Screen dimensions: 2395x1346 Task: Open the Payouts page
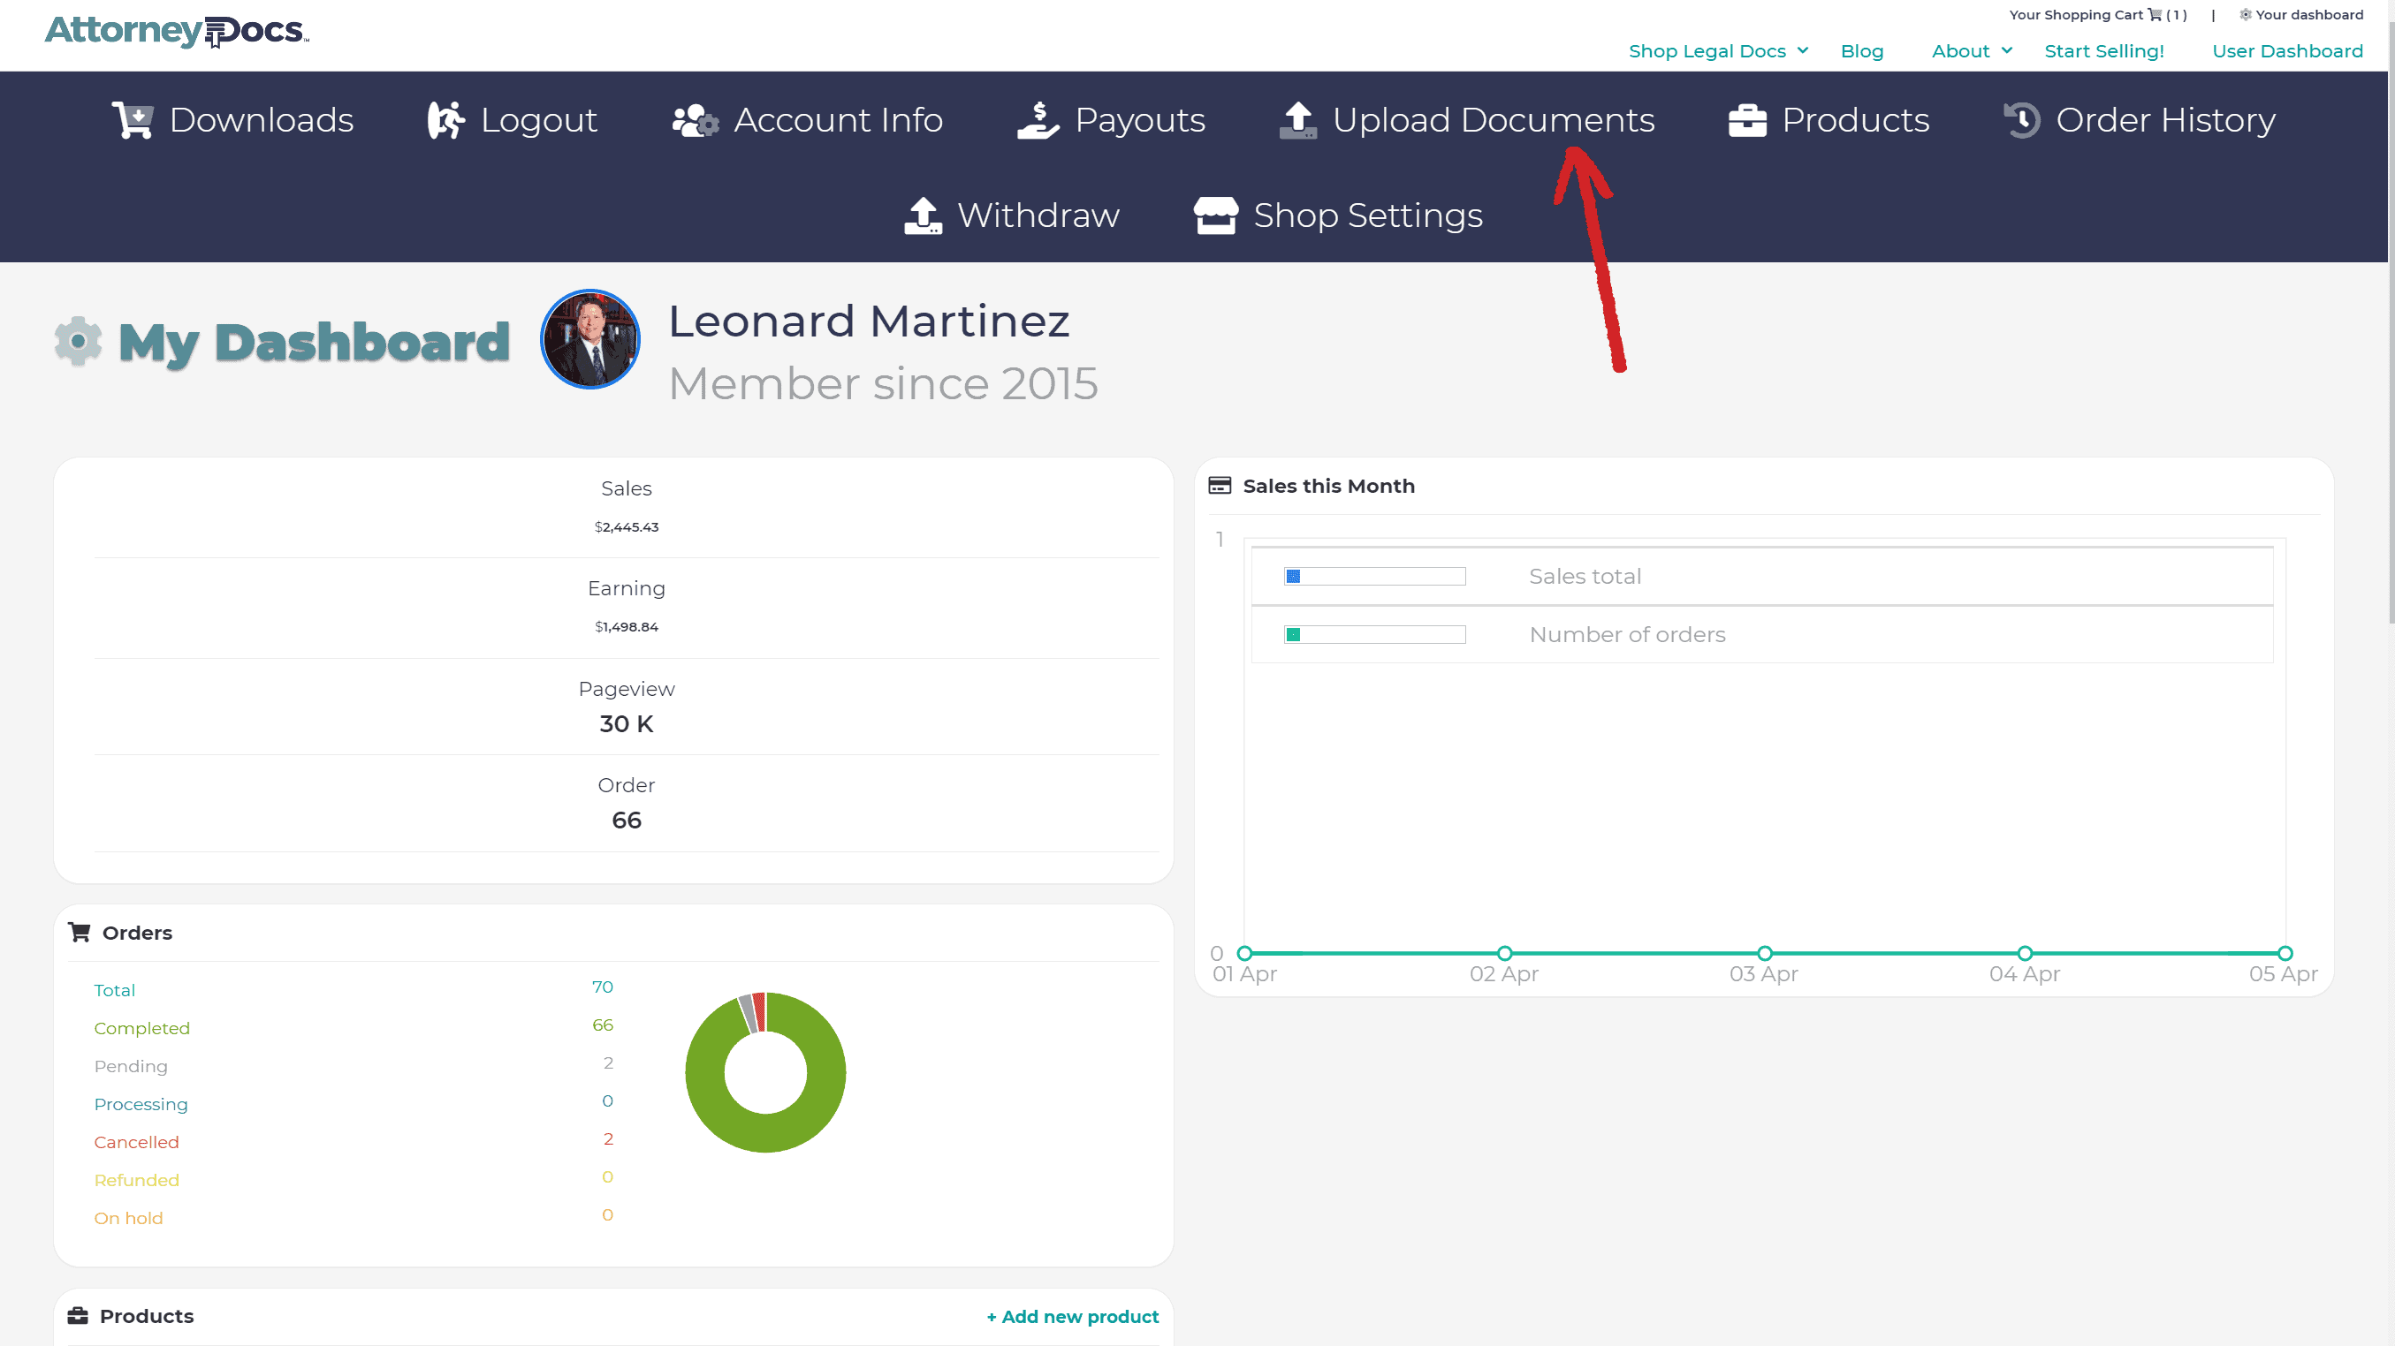pyautogui.click(x=1111, y=120)
